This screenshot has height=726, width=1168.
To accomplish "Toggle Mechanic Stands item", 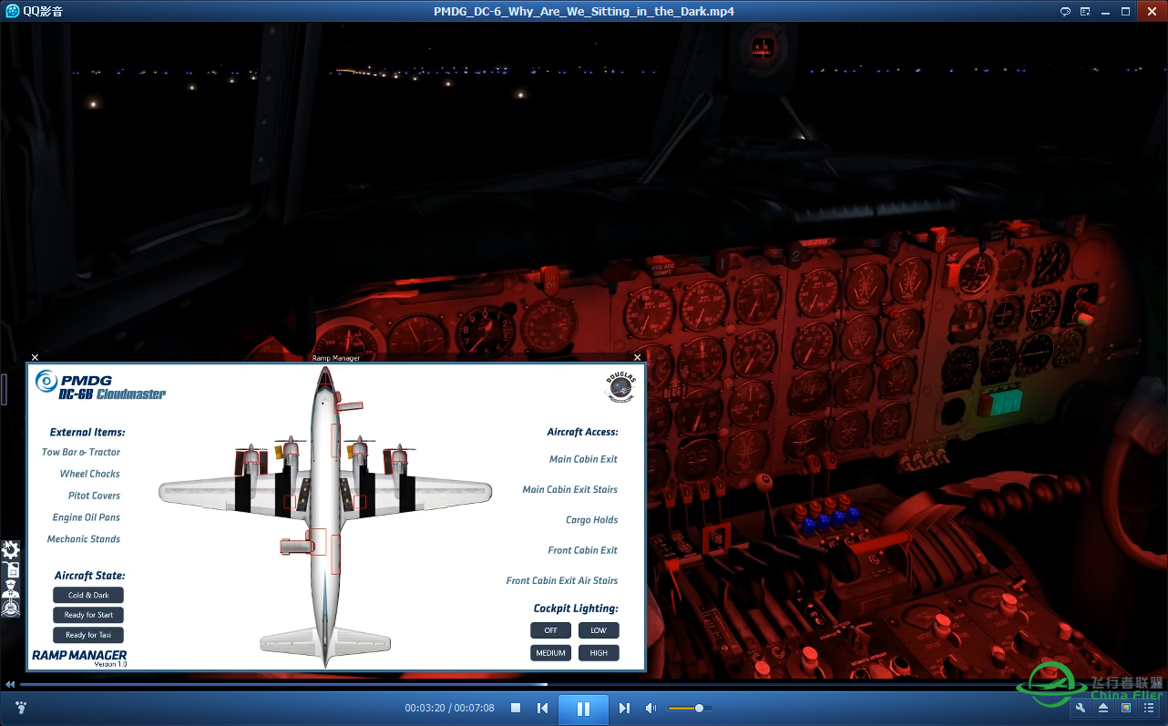I will 84,539.
